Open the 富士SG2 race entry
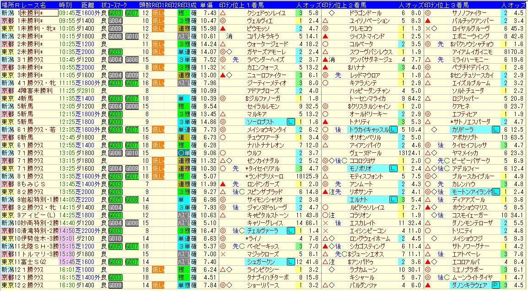The height and width of the screenshot is (291, 528). tap(33, 262)
